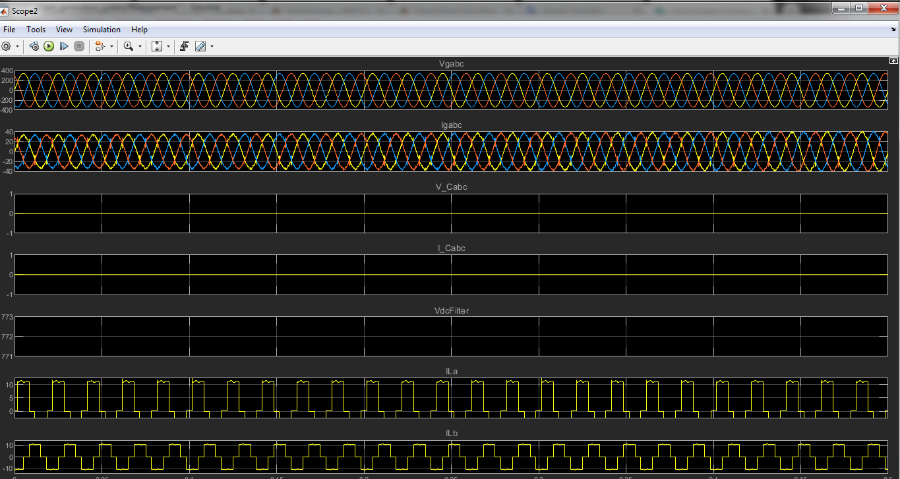Open the scope Configuration Properties gear

click(x=7, y=46)
